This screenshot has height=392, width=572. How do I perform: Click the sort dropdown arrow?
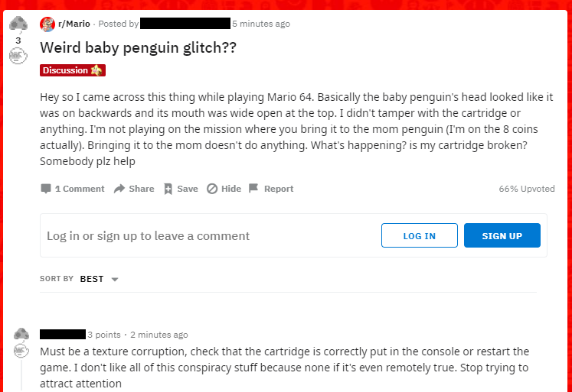(115, 280)
